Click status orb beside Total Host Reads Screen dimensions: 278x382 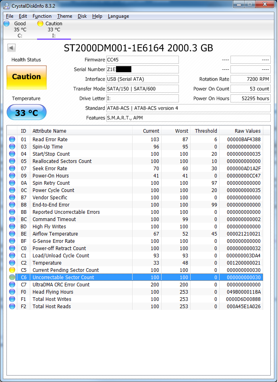coord(12,306)
